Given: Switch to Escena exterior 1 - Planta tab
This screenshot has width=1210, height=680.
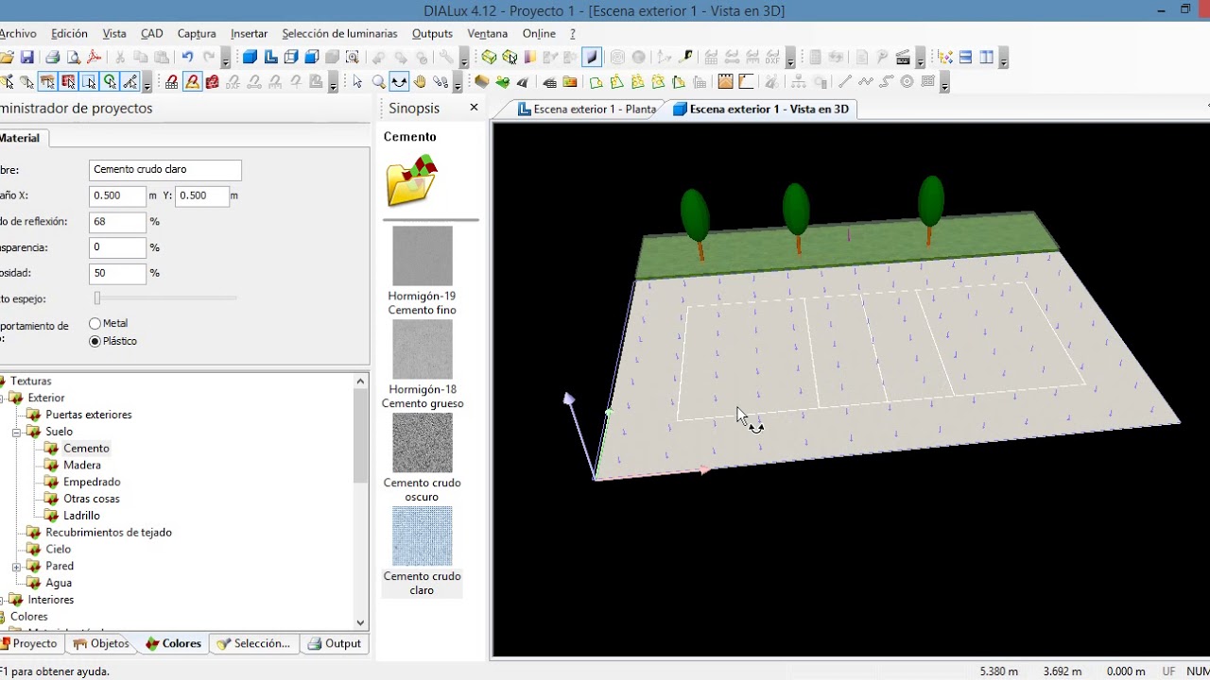Looking at the screenshot, I should [587, 109].
